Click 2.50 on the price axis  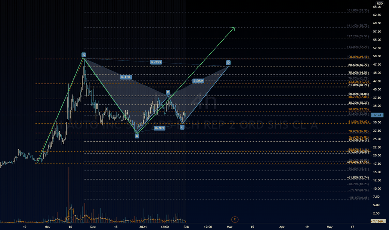376,213
